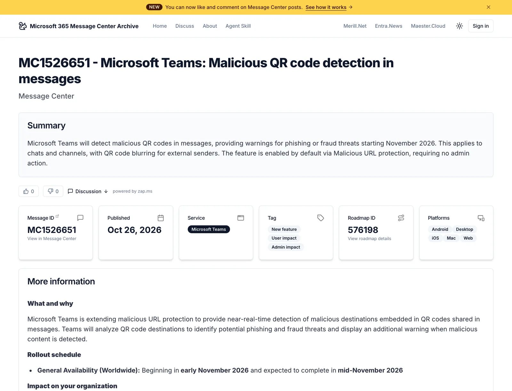This screenshot has height=391, width=512.
Task: Click the MC1526651 message ID value
Action: (x=52, y=230)
